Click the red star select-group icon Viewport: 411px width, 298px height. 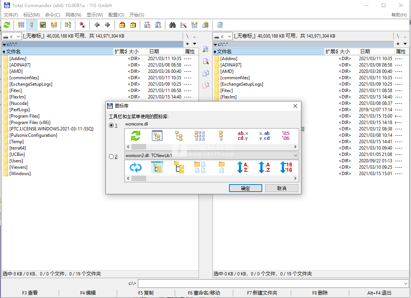(x=82, y=25)
